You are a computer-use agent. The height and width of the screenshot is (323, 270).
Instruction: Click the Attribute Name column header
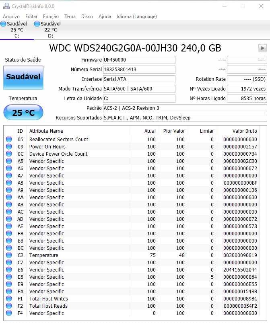pos(78,131)
